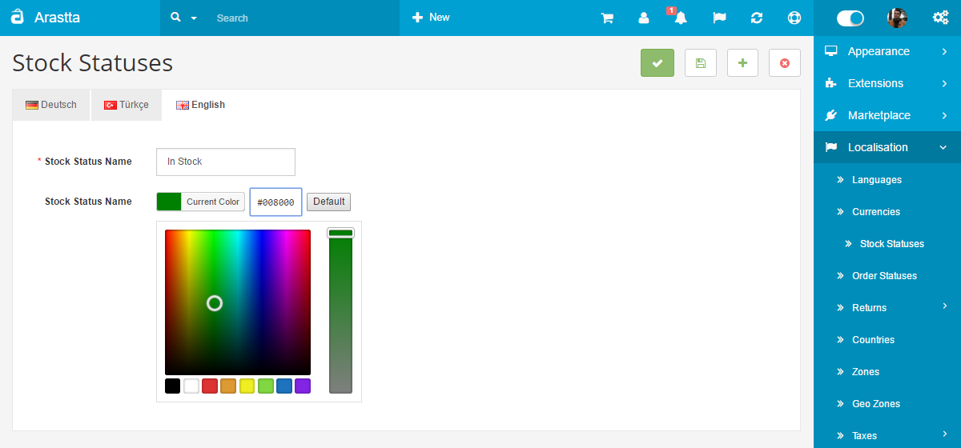Screen dimensions: 961x448
Task: Switch to the Türkçe language tab
Action: coord(127,105)
